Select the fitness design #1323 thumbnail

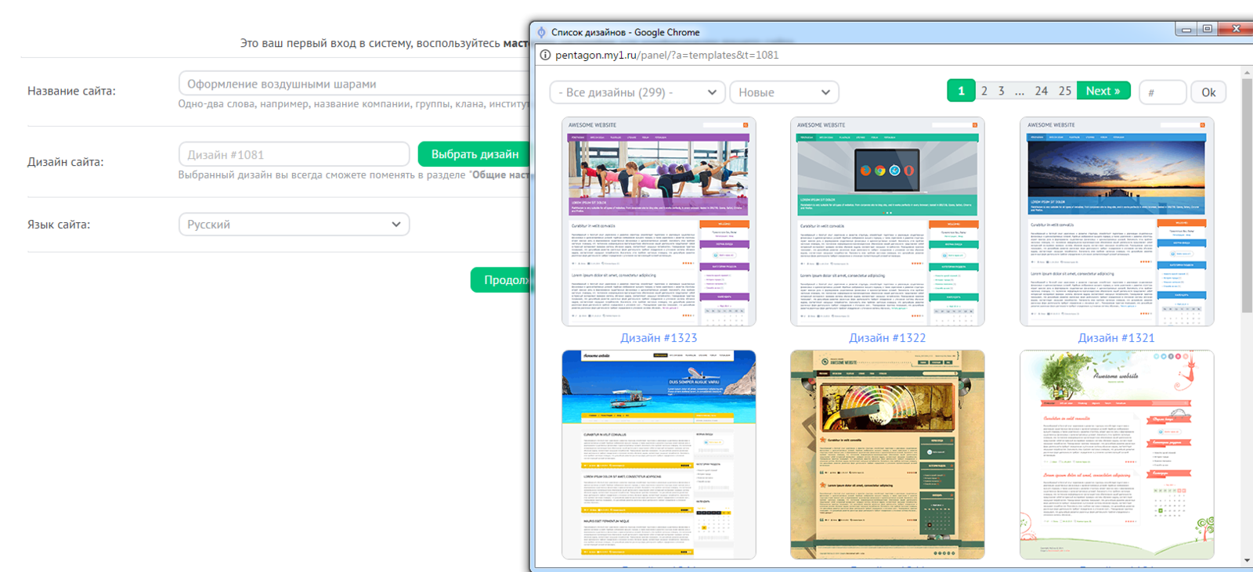pos(658,221)
